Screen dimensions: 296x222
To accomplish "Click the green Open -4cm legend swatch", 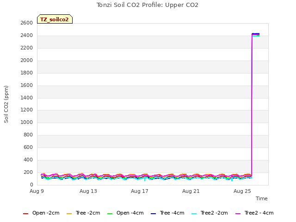I will [110, 214].
